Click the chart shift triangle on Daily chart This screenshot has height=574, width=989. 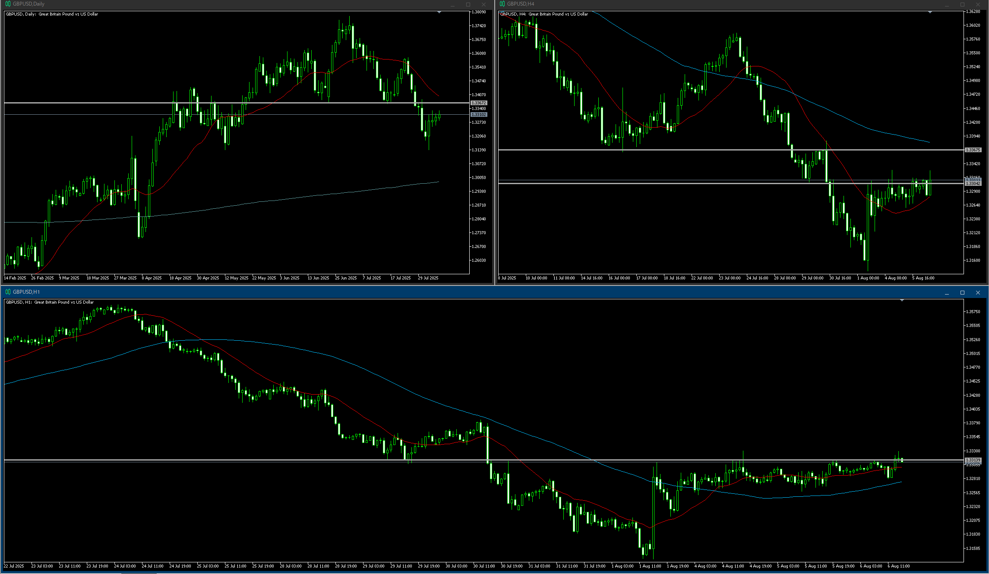(x=439, y=13)
